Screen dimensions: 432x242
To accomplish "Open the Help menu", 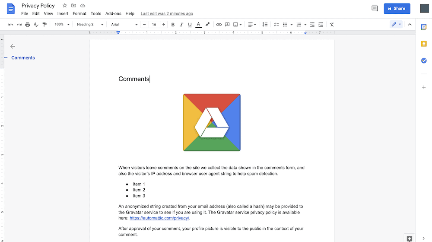I will pyautogui.click(x=130, y=13).
